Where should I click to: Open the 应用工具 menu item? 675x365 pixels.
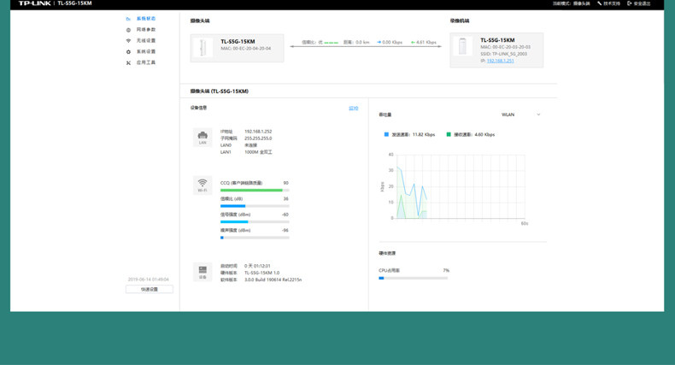pyautogui.click(x=146, y=62)
